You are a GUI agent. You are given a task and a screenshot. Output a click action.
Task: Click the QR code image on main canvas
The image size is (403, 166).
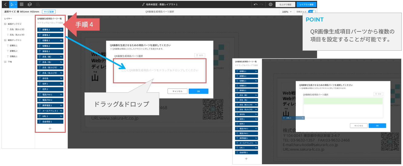[x=213, y=109]
